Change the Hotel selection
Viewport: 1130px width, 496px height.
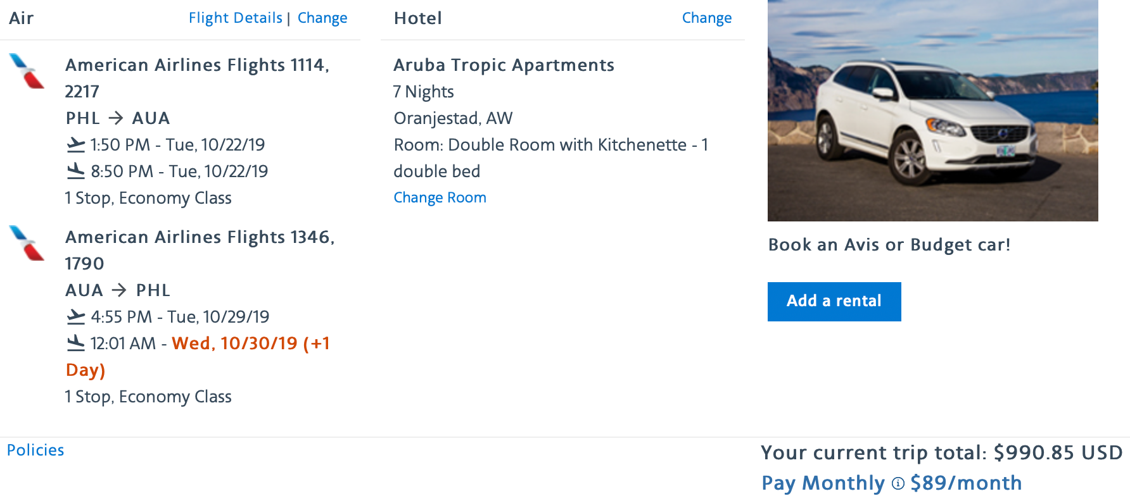coord(706,18)
